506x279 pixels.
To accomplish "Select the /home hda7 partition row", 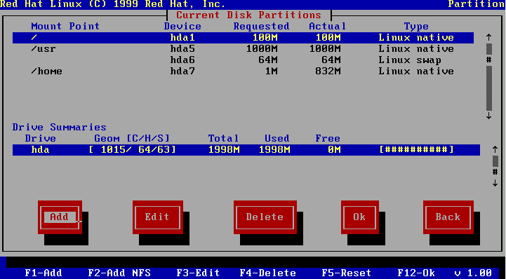I will (x=243, y=72).
